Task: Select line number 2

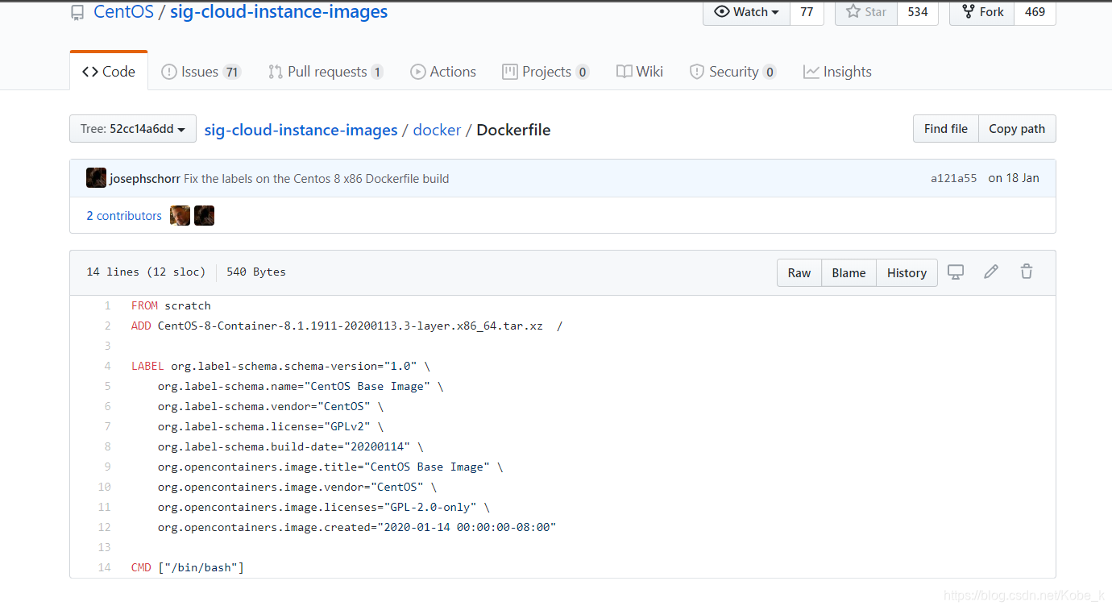Action: 107,326
